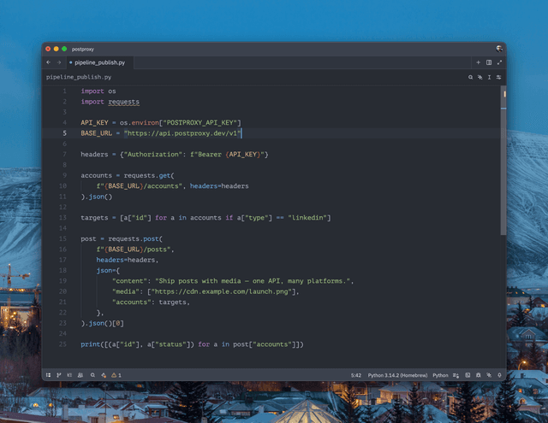This screenshot has height=423, width=548.
Task: Click the "linkedin" string literal
Action: [307, 218]
